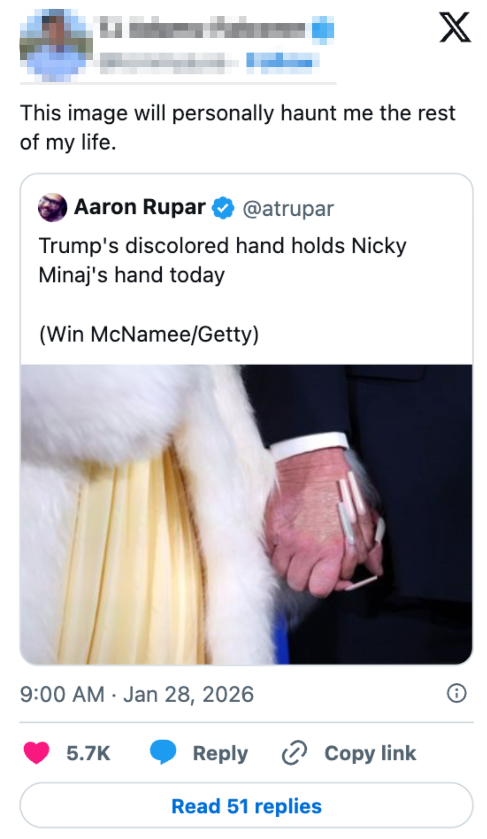Open the hand-holding photo in the quoted post
The height and width of the screenshot is (839, 487).
(x=246, y=514)
